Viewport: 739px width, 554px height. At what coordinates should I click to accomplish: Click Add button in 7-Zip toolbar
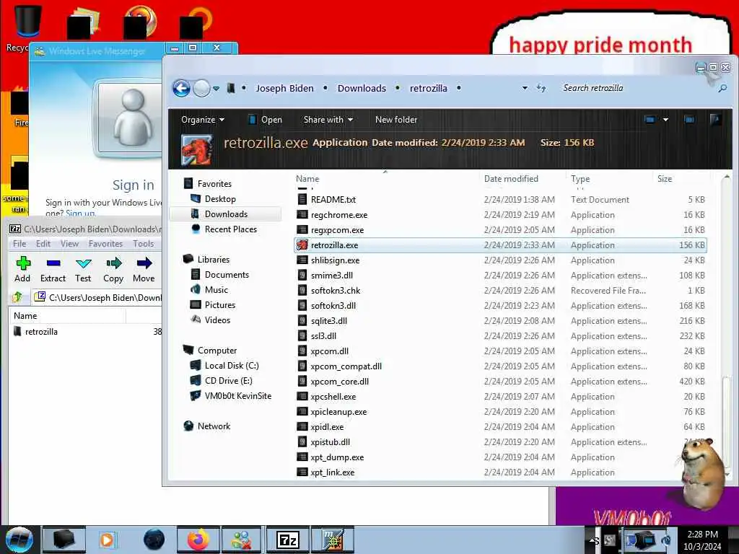(22, 270)
